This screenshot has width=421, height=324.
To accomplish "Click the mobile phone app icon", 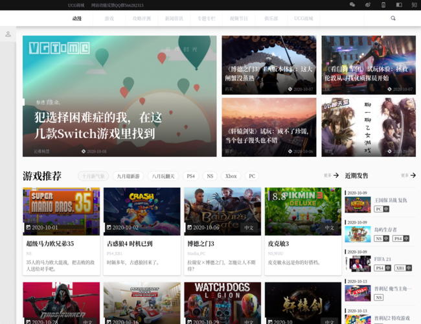I will [x=383, y=5].
